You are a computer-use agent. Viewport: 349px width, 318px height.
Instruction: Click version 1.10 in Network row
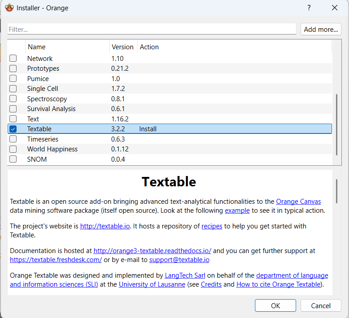(x=117, y=59)
